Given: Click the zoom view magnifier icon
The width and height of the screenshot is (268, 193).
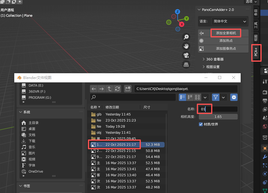Looking at the screenshot, I should 186,37.
